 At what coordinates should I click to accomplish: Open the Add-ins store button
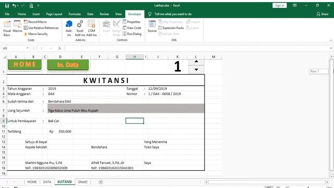69,28
